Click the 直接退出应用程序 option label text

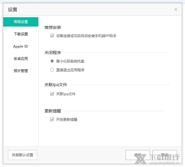(70, 70)
